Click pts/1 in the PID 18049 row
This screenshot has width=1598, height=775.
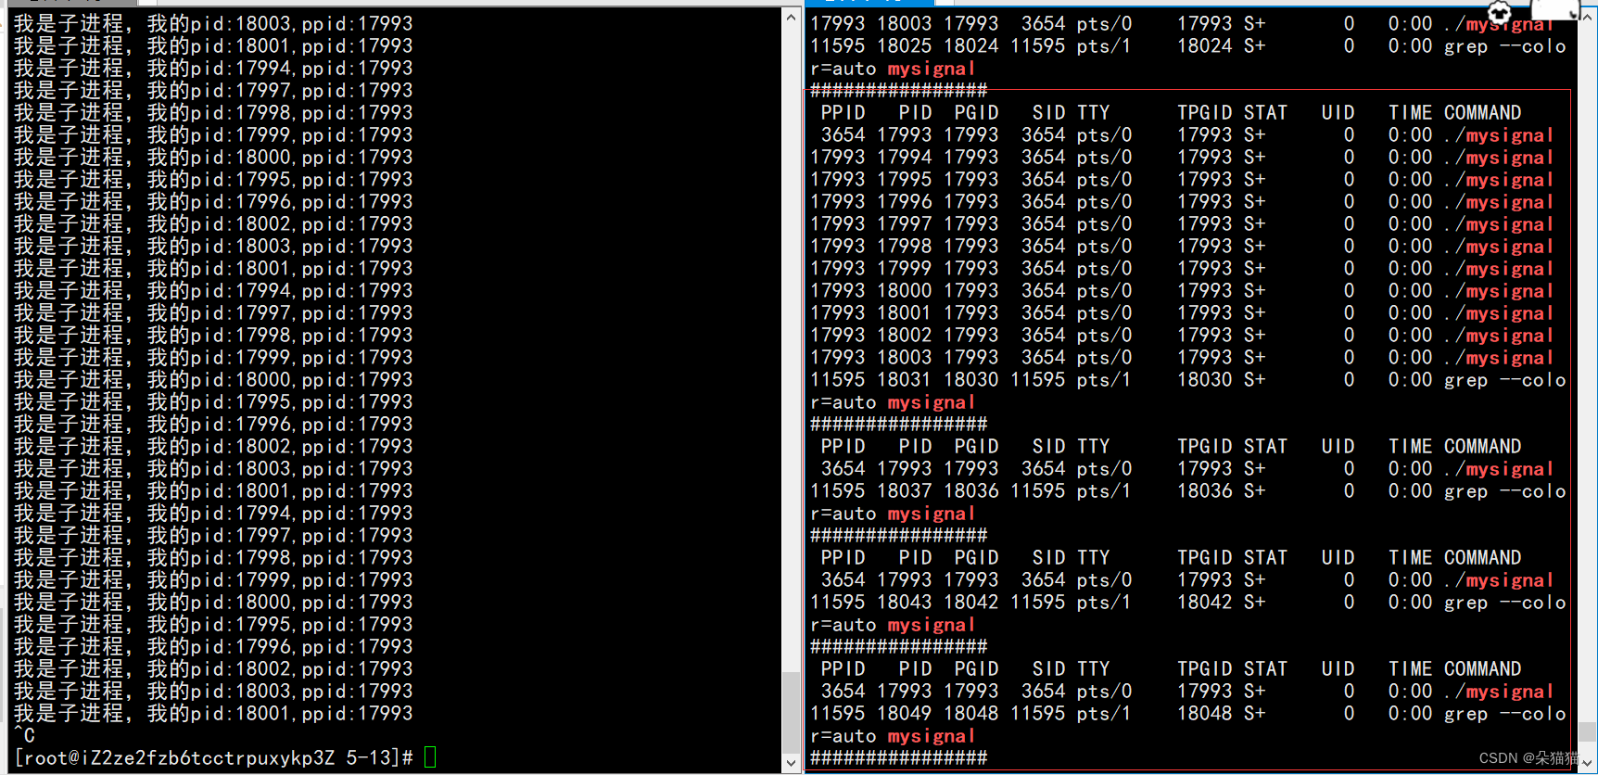point(1104,713)
